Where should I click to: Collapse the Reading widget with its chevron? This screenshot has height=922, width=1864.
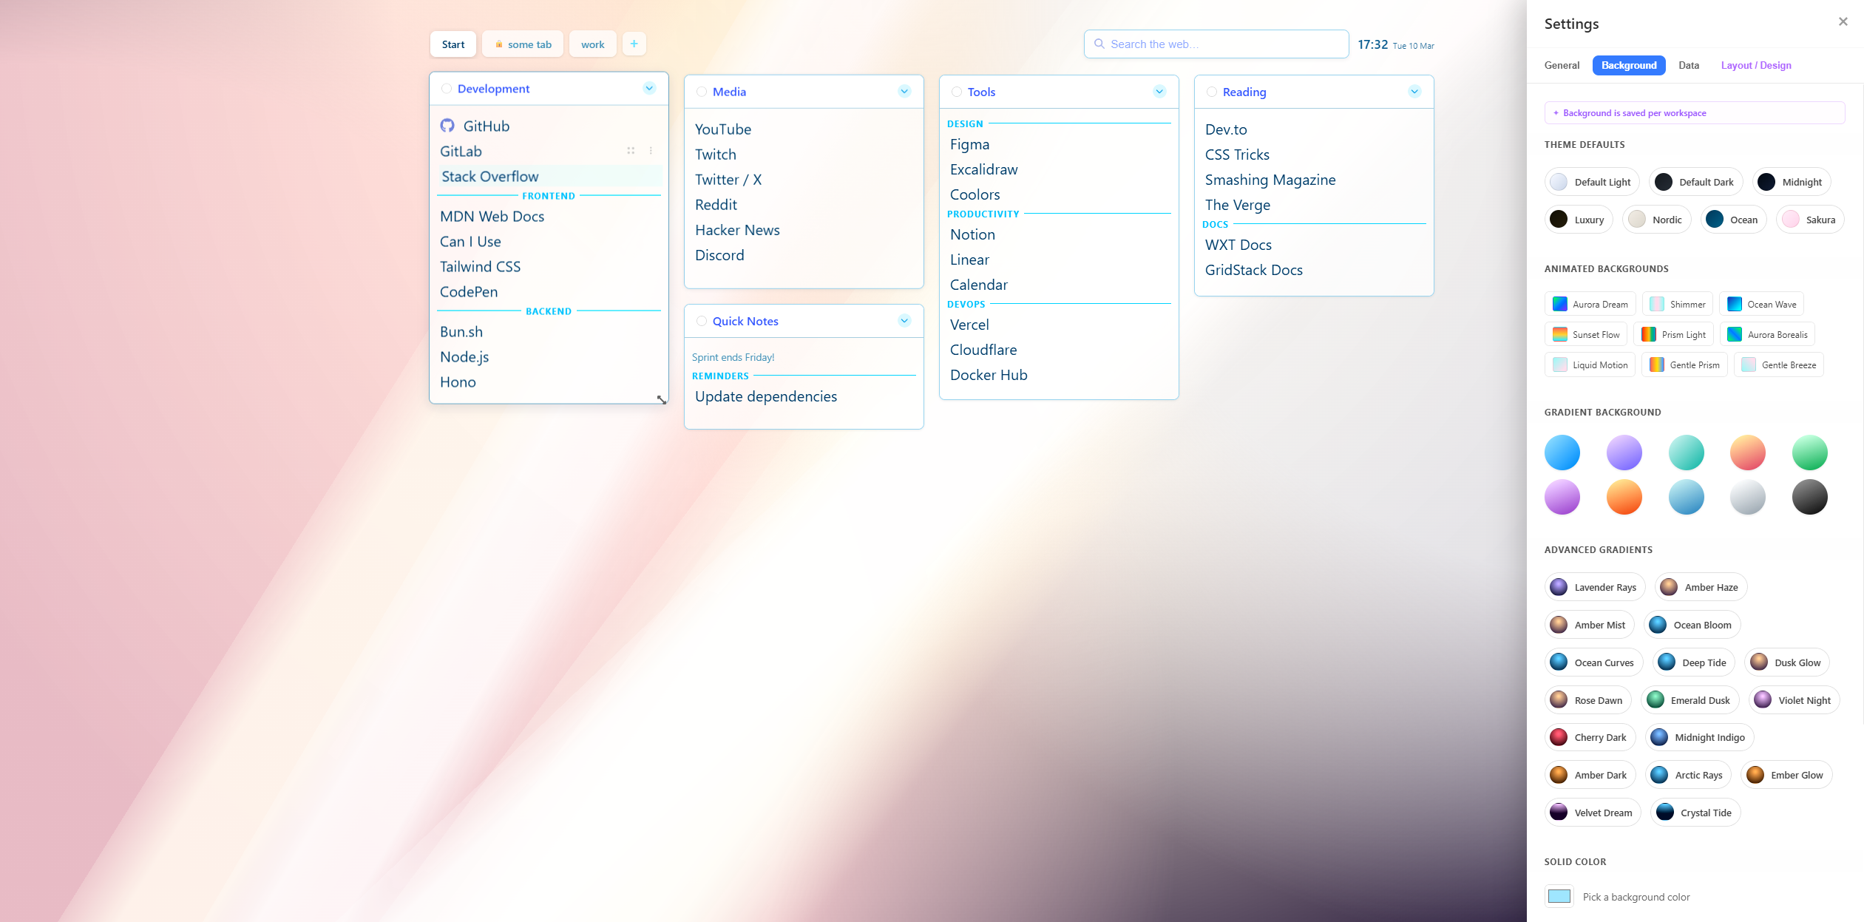(x=1414, y=91)
